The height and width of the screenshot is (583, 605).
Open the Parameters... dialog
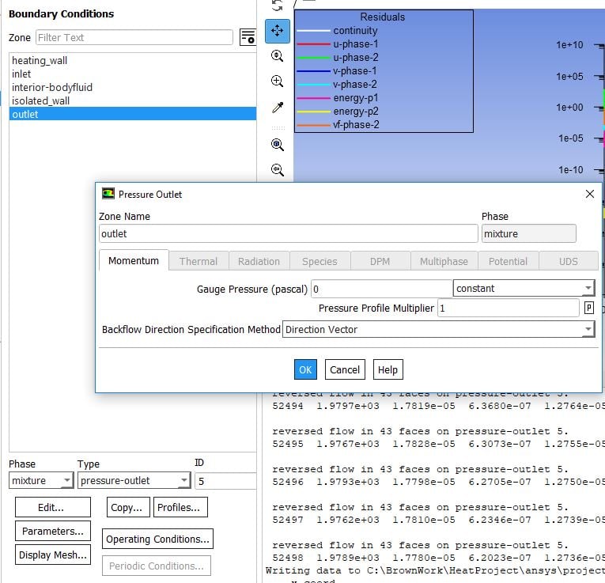click(53, 531)
